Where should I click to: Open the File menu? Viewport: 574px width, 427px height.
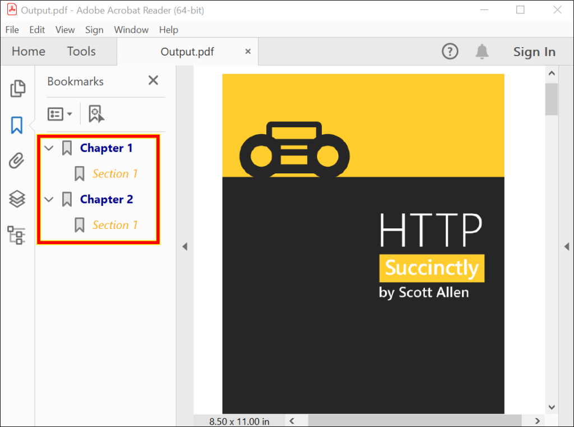(x=12, y=30)
